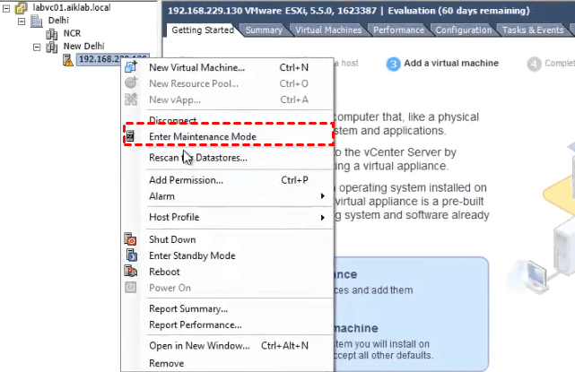Viewport: 575px width, 372px height.
Task: Choose Shut Down from the menu
Action: coord(227,239)
